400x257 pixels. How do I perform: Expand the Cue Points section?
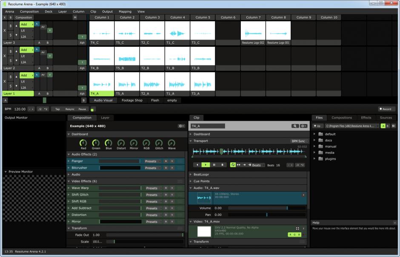[191, 181]
